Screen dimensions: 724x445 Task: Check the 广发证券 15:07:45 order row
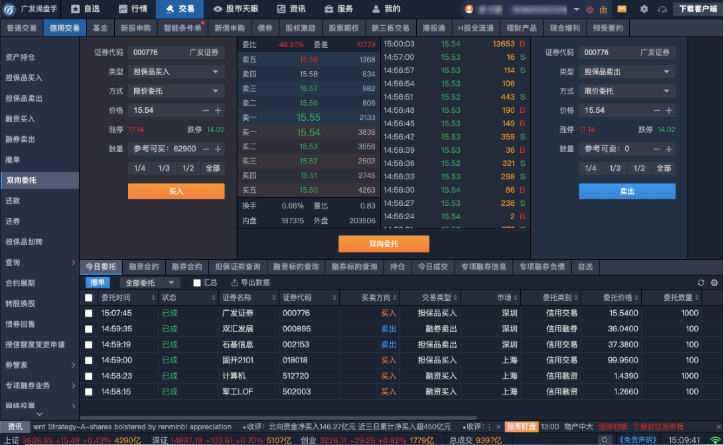tap(89, 313)
